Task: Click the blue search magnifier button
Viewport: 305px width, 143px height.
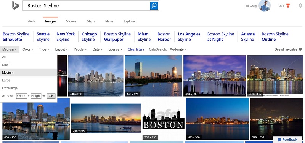Action: coord(154,6)
